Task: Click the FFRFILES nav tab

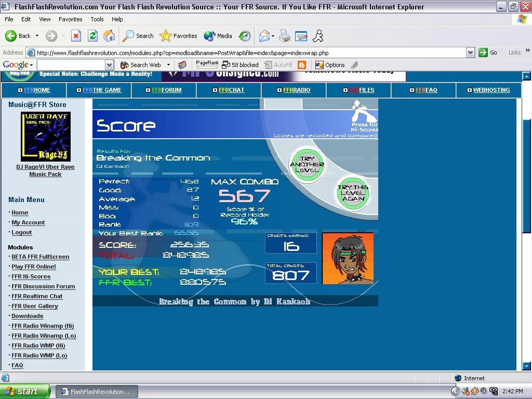Action: point(358,90)
